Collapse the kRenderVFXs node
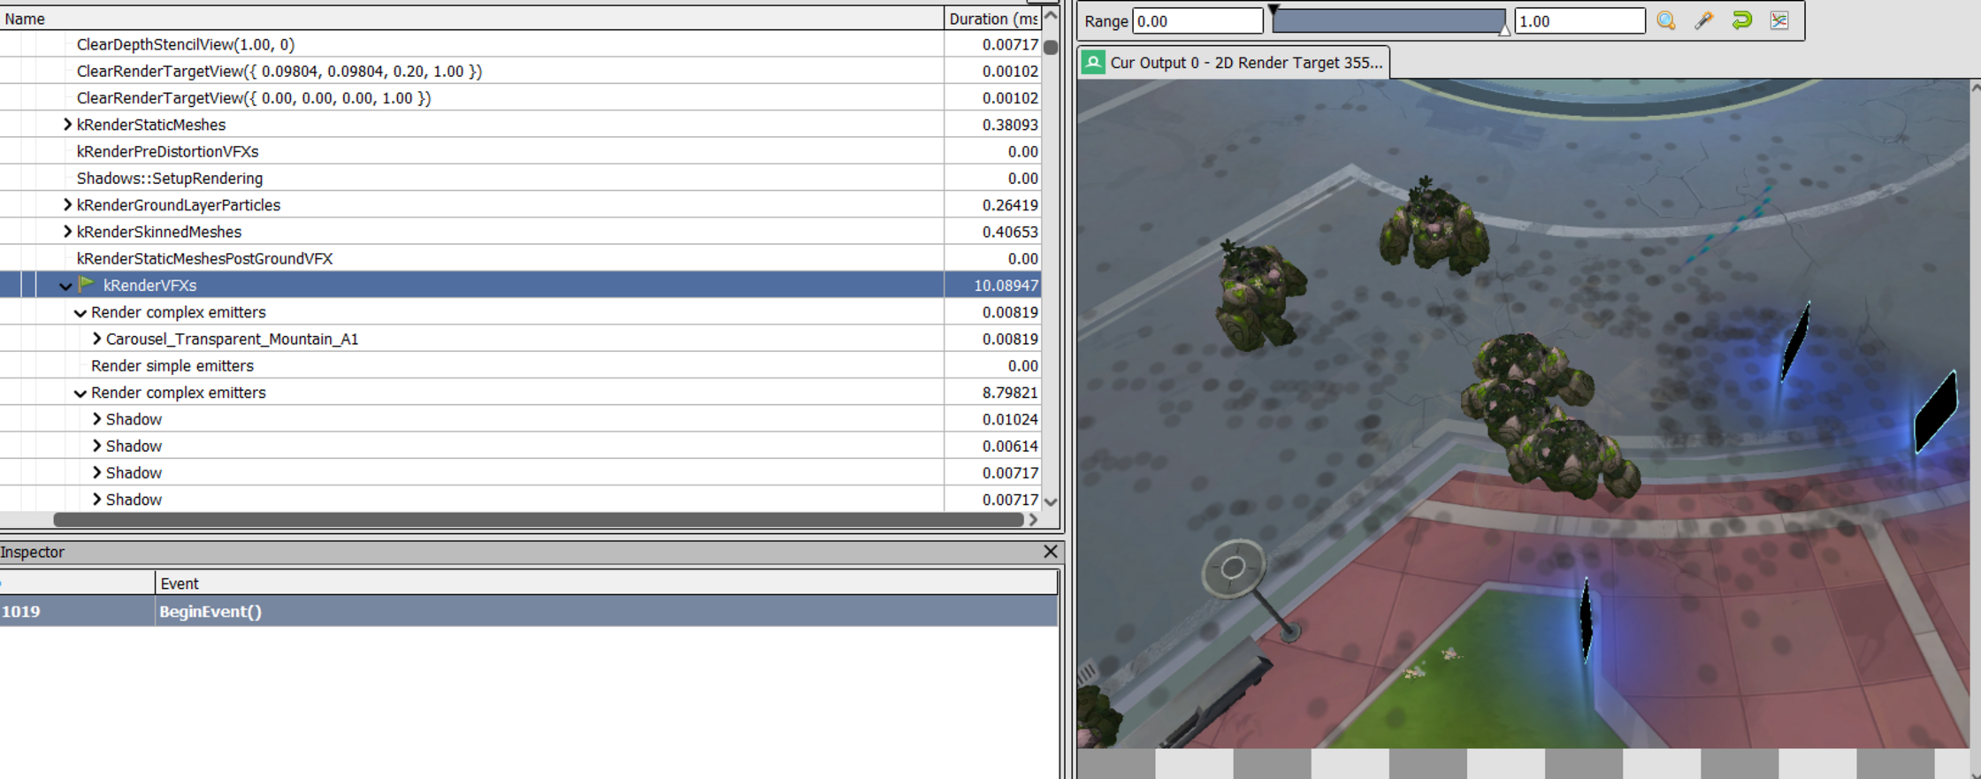Screen dimensions: 1981x779 click(x=65, y=286)
